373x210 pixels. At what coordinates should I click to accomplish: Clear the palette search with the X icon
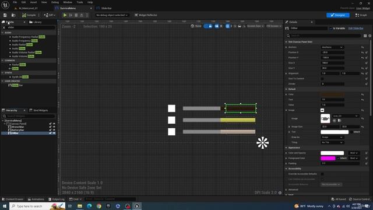[4, 27]
